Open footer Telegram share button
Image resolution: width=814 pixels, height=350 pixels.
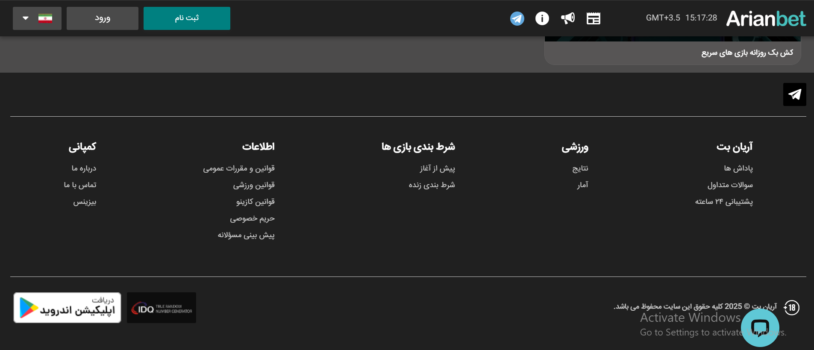coord(795,94)
